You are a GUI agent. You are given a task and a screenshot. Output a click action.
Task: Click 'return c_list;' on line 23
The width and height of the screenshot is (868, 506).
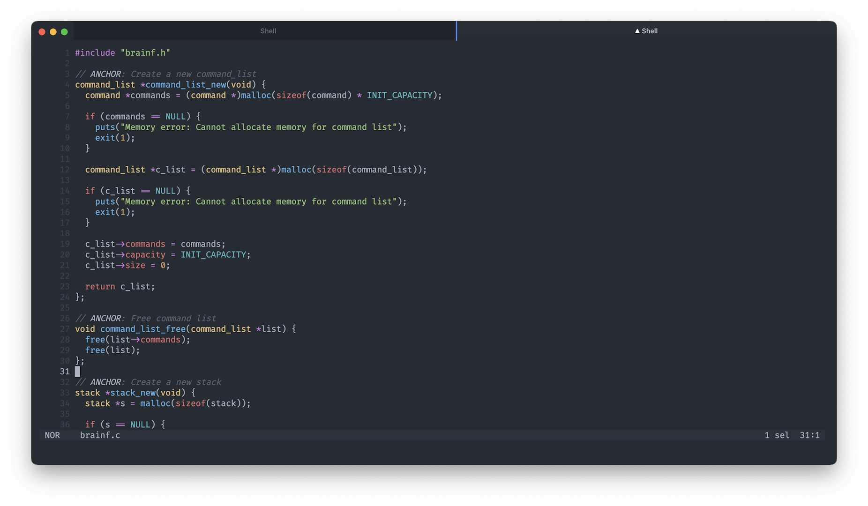pos(120,287)
